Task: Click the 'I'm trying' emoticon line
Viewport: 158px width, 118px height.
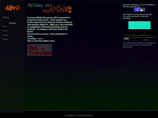Action: tap(35, 39)
